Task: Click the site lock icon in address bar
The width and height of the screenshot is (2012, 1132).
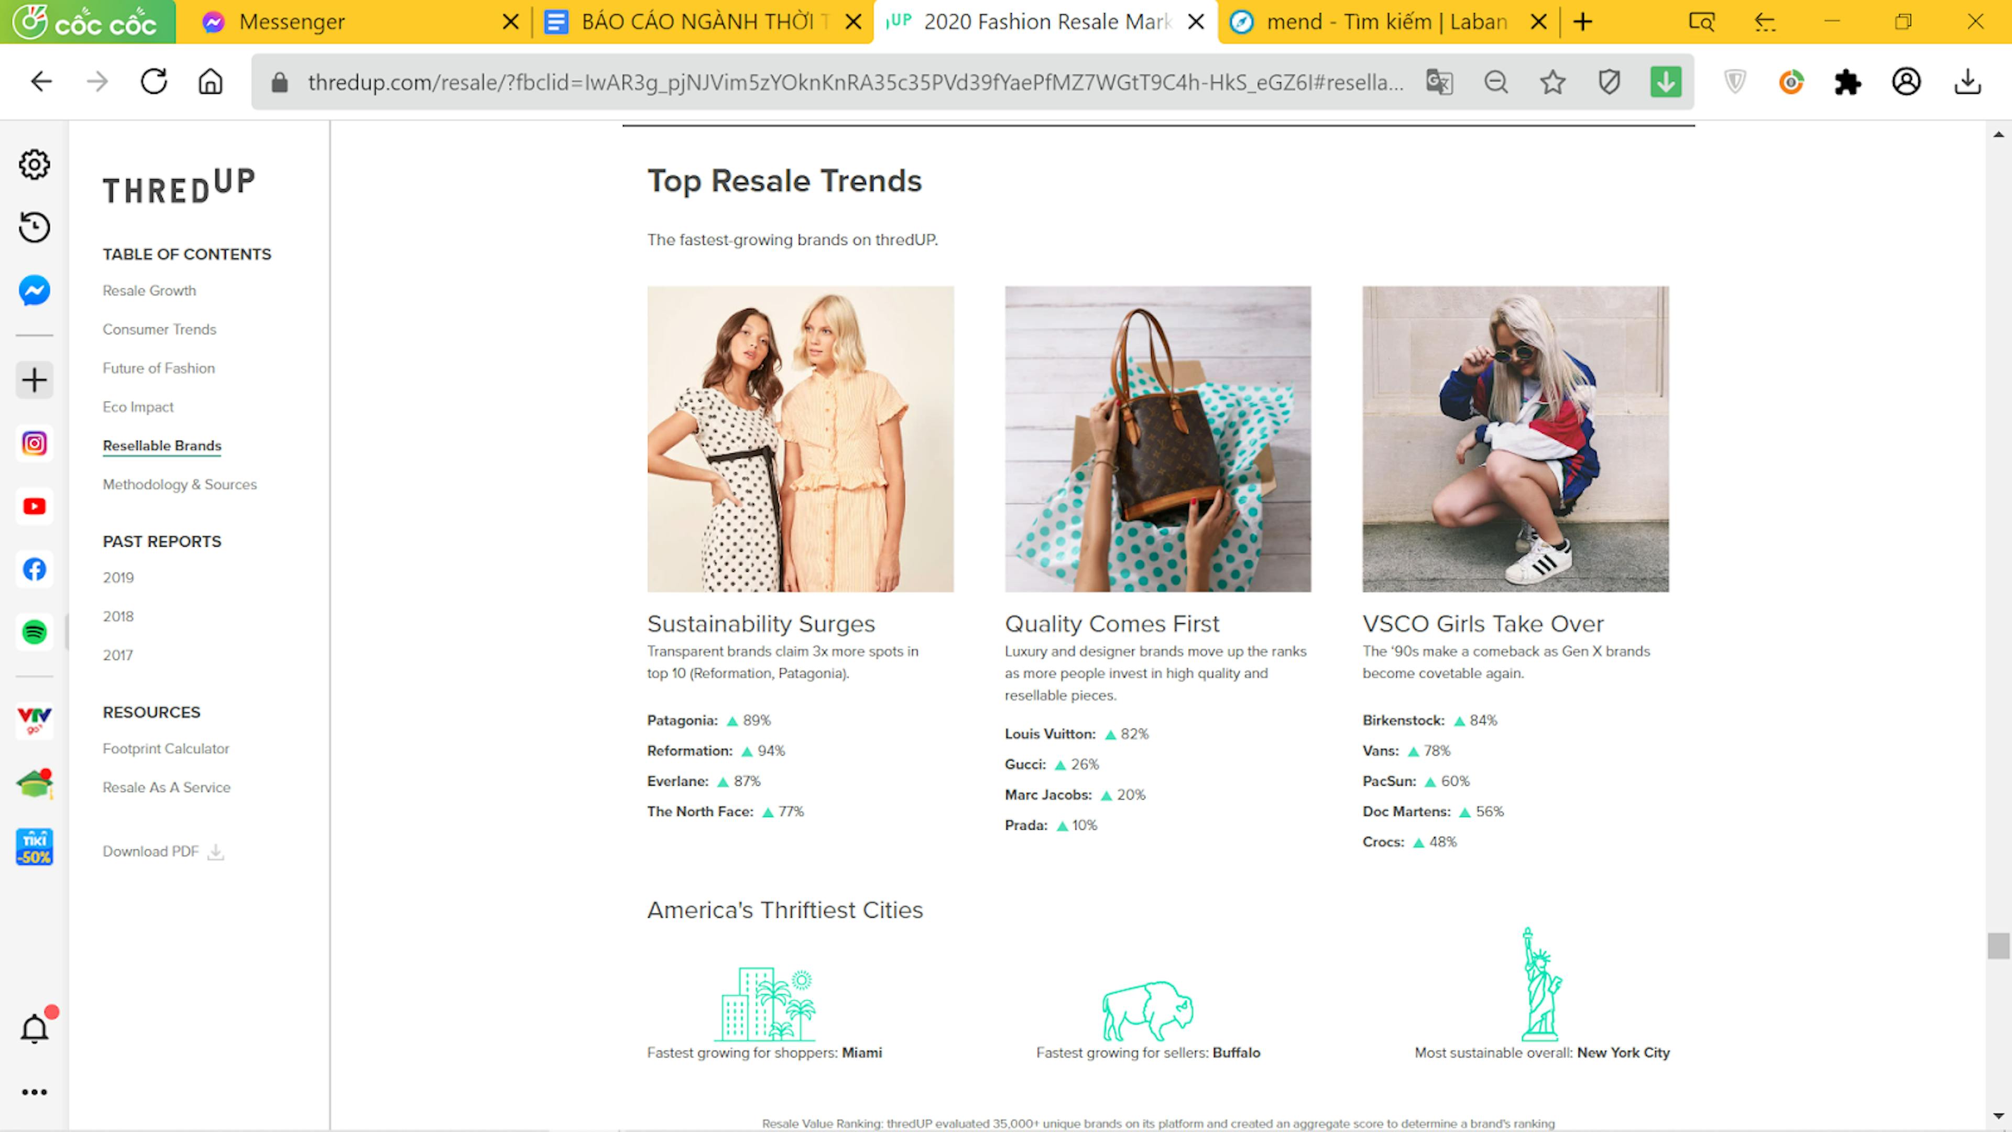Action: (x=280, y=82)
